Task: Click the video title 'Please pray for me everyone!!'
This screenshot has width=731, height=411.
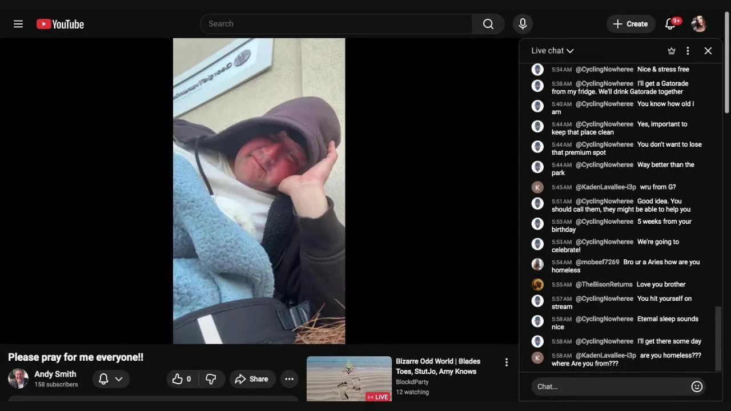Action: 75,357
